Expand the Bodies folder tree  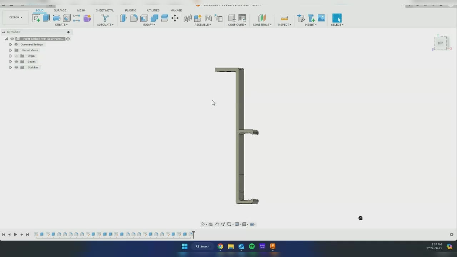[10, 62]
